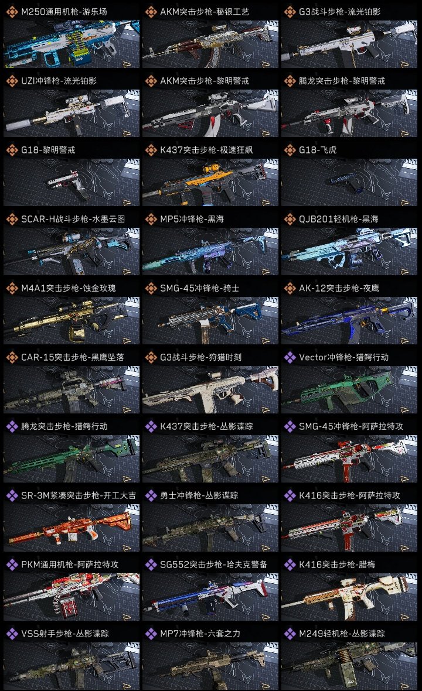Image resolution: width=422 pixels, height=691 pixels.
Task: Click the purple rarity icon next to PKM通用机枪-阿萨拉特攻
Action: (12, 565)
